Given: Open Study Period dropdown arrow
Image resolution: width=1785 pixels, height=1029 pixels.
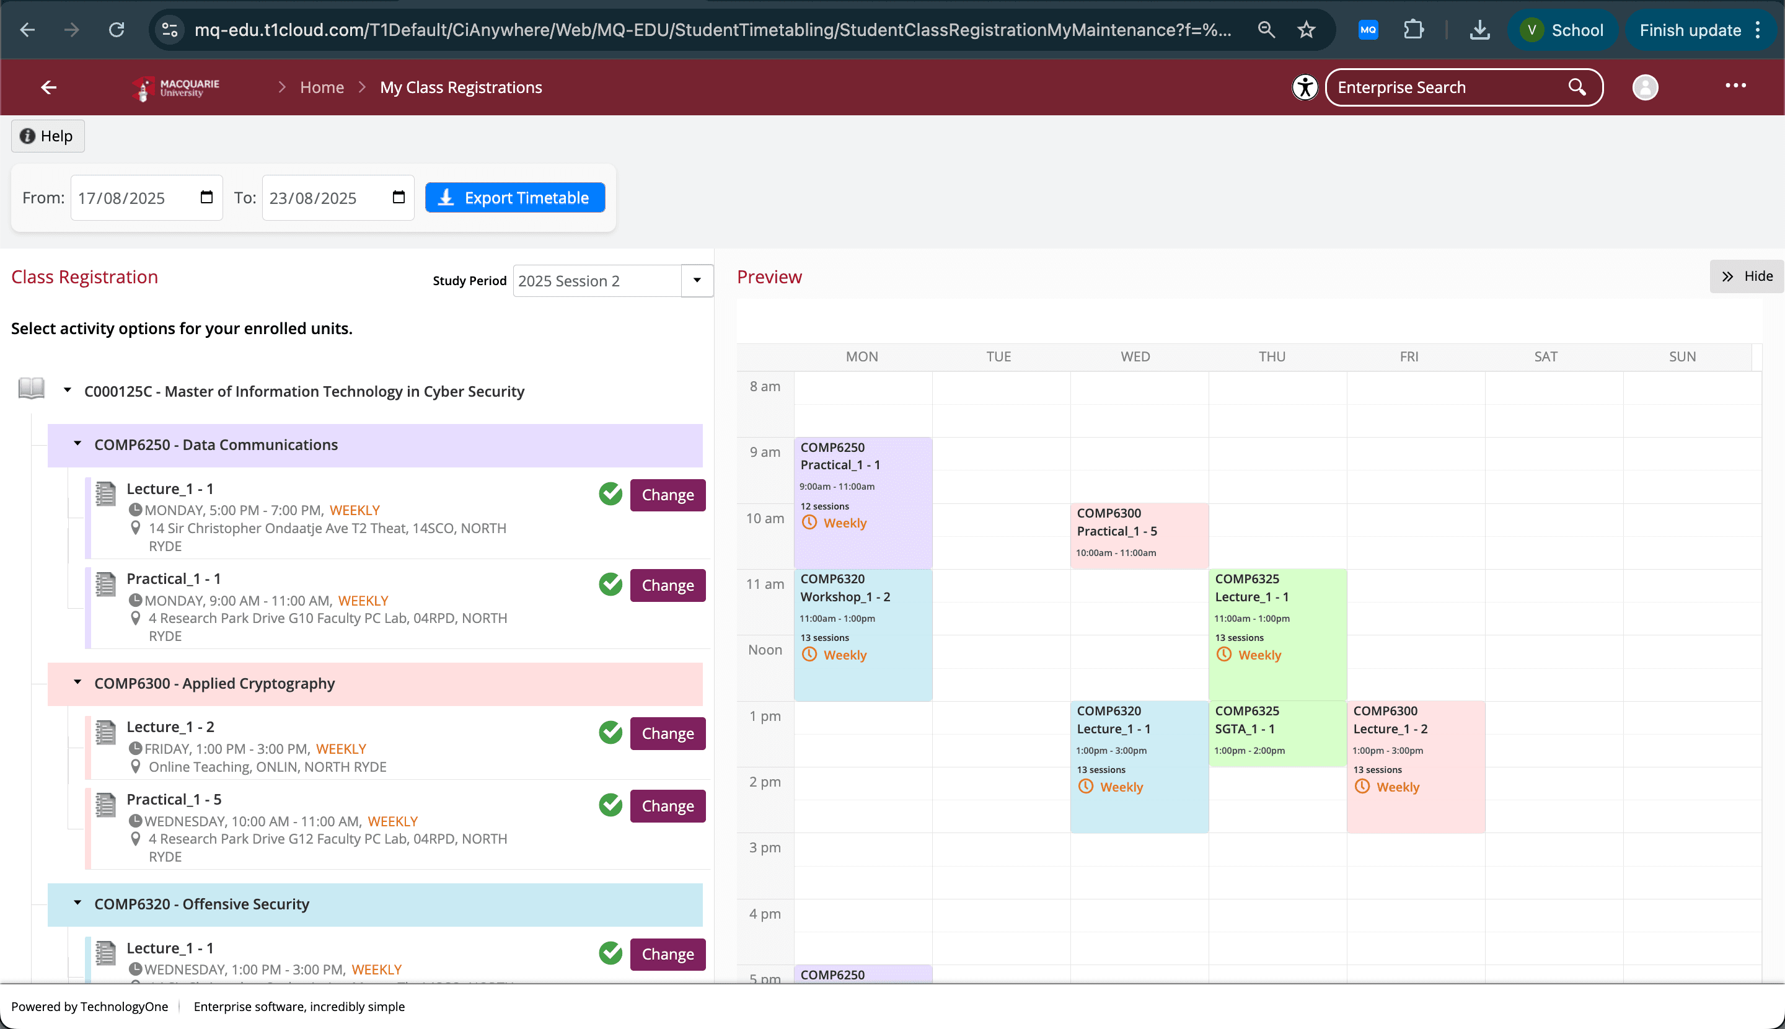Looking at the screenshot, I should point(697,281).
